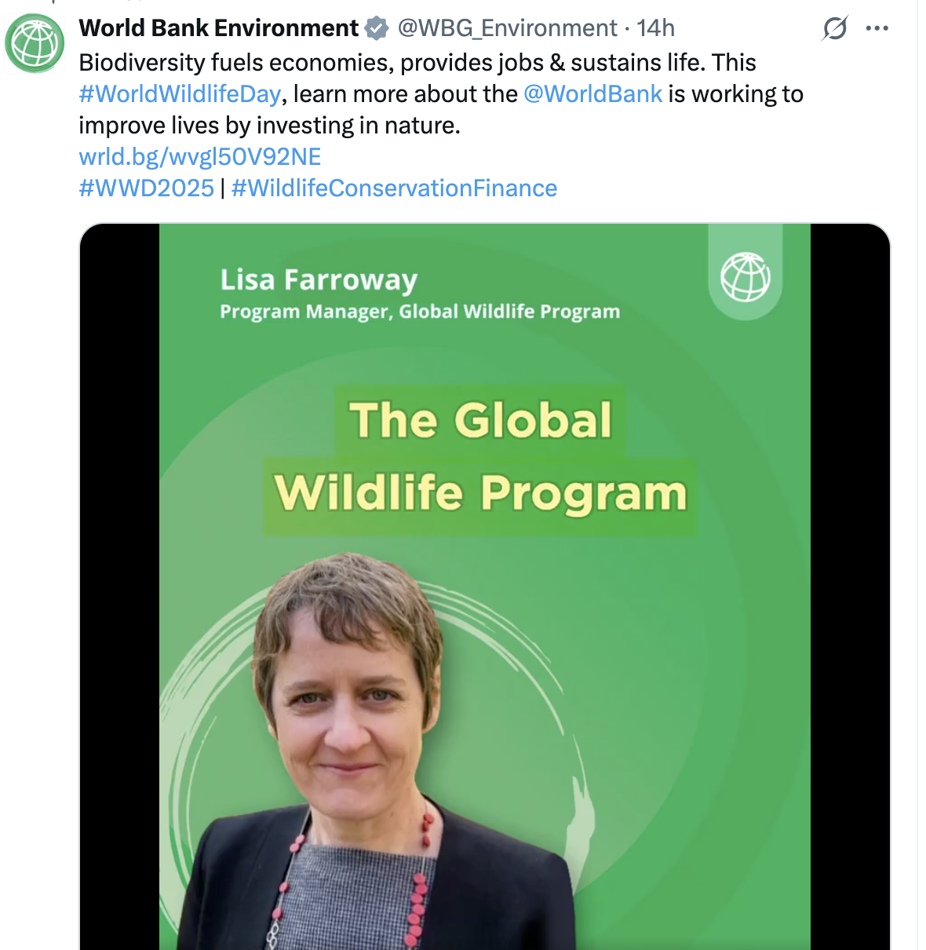Click the "Wildlife Program" title banner
Viewport: 926px width, 950px height.
[x=480, y=494]
